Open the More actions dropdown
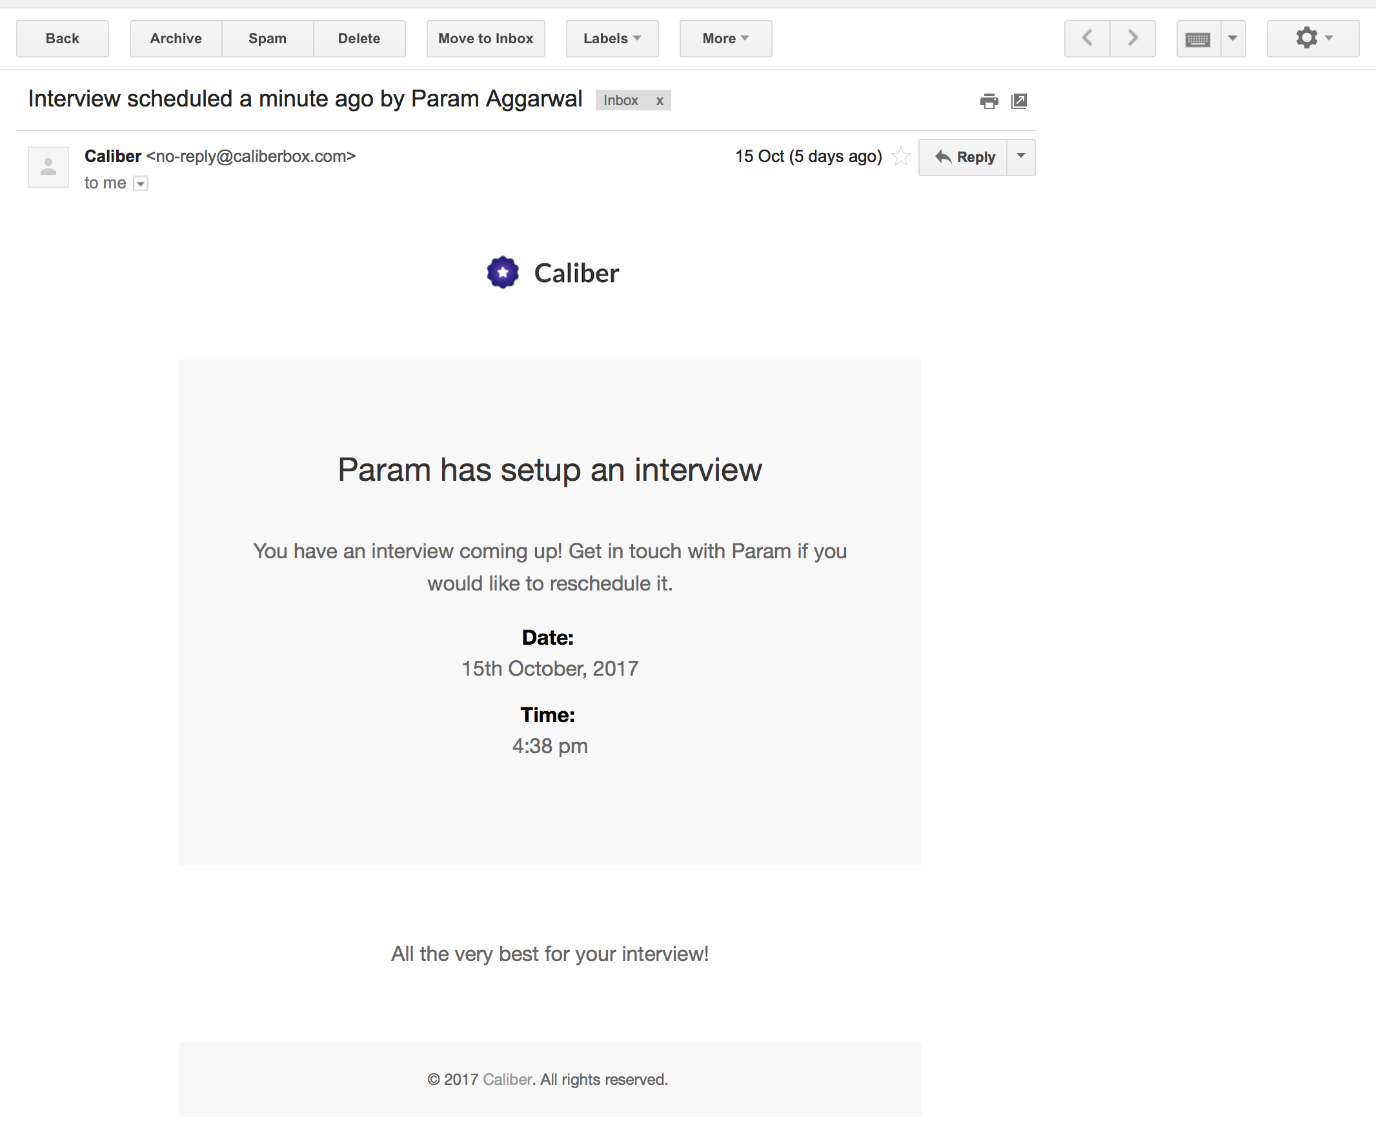Viewport: 1376px width, 1121px height. [725, 39]
